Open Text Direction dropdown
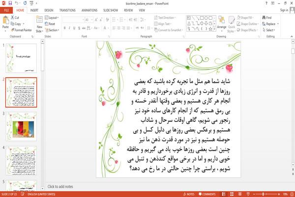This screenshot has width=295, height=197. click(x=165, y=18)
